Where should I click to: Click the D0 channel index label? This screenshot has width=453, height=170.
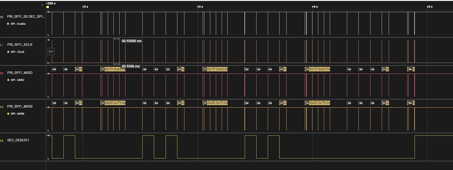[x=2, y=17]
